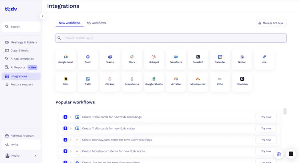The image size is (300, 163).
Task: Try now for Trello cards recordings workflow
Action: click(266, 117)
